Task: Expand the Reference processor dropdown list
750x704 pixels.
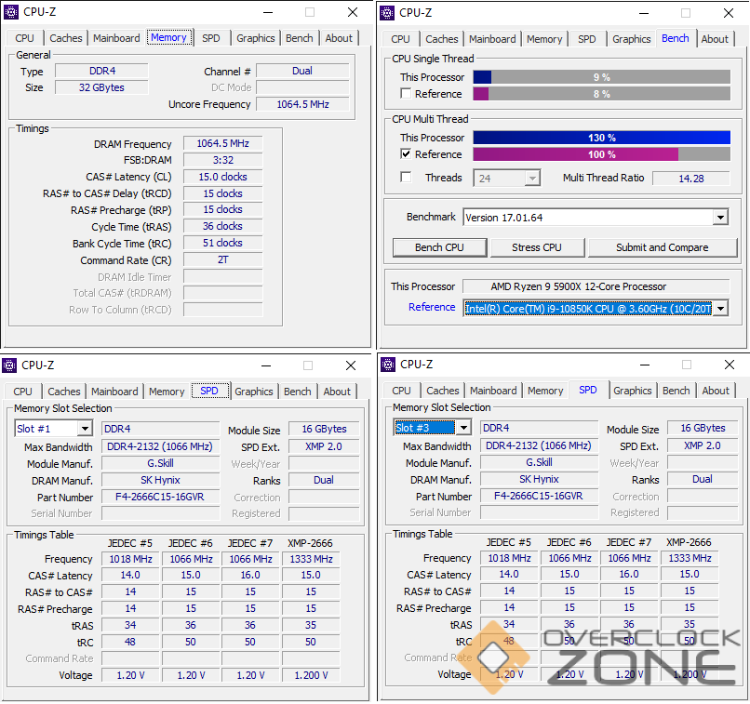Action: [x=719, y=309]
